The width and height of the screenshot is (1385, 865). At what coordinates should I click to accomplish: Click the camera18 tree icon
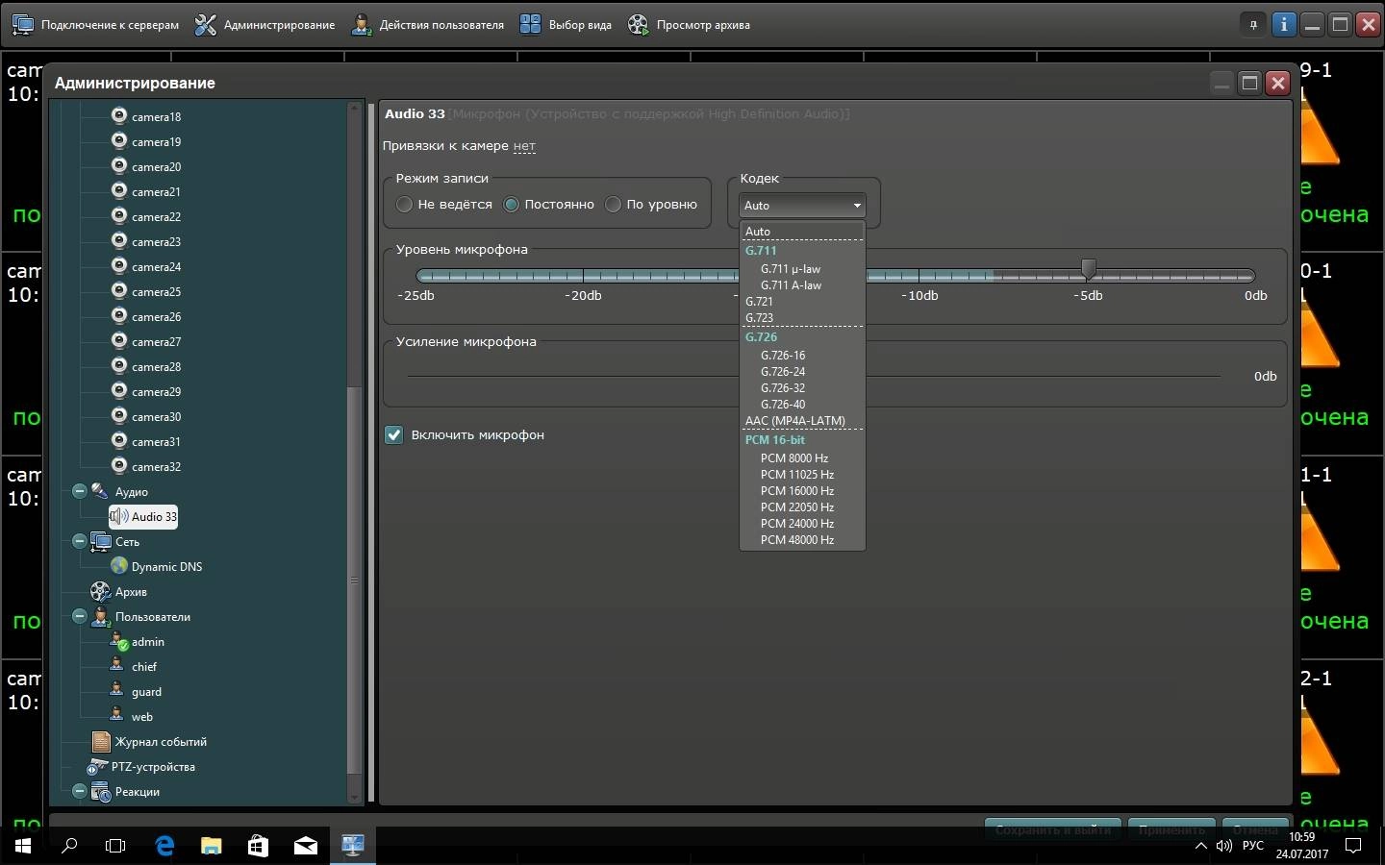click(x=119, y=116)
